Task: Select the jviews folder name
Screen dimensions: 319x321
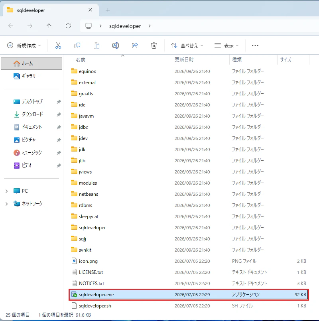Action: click(85, 172)
